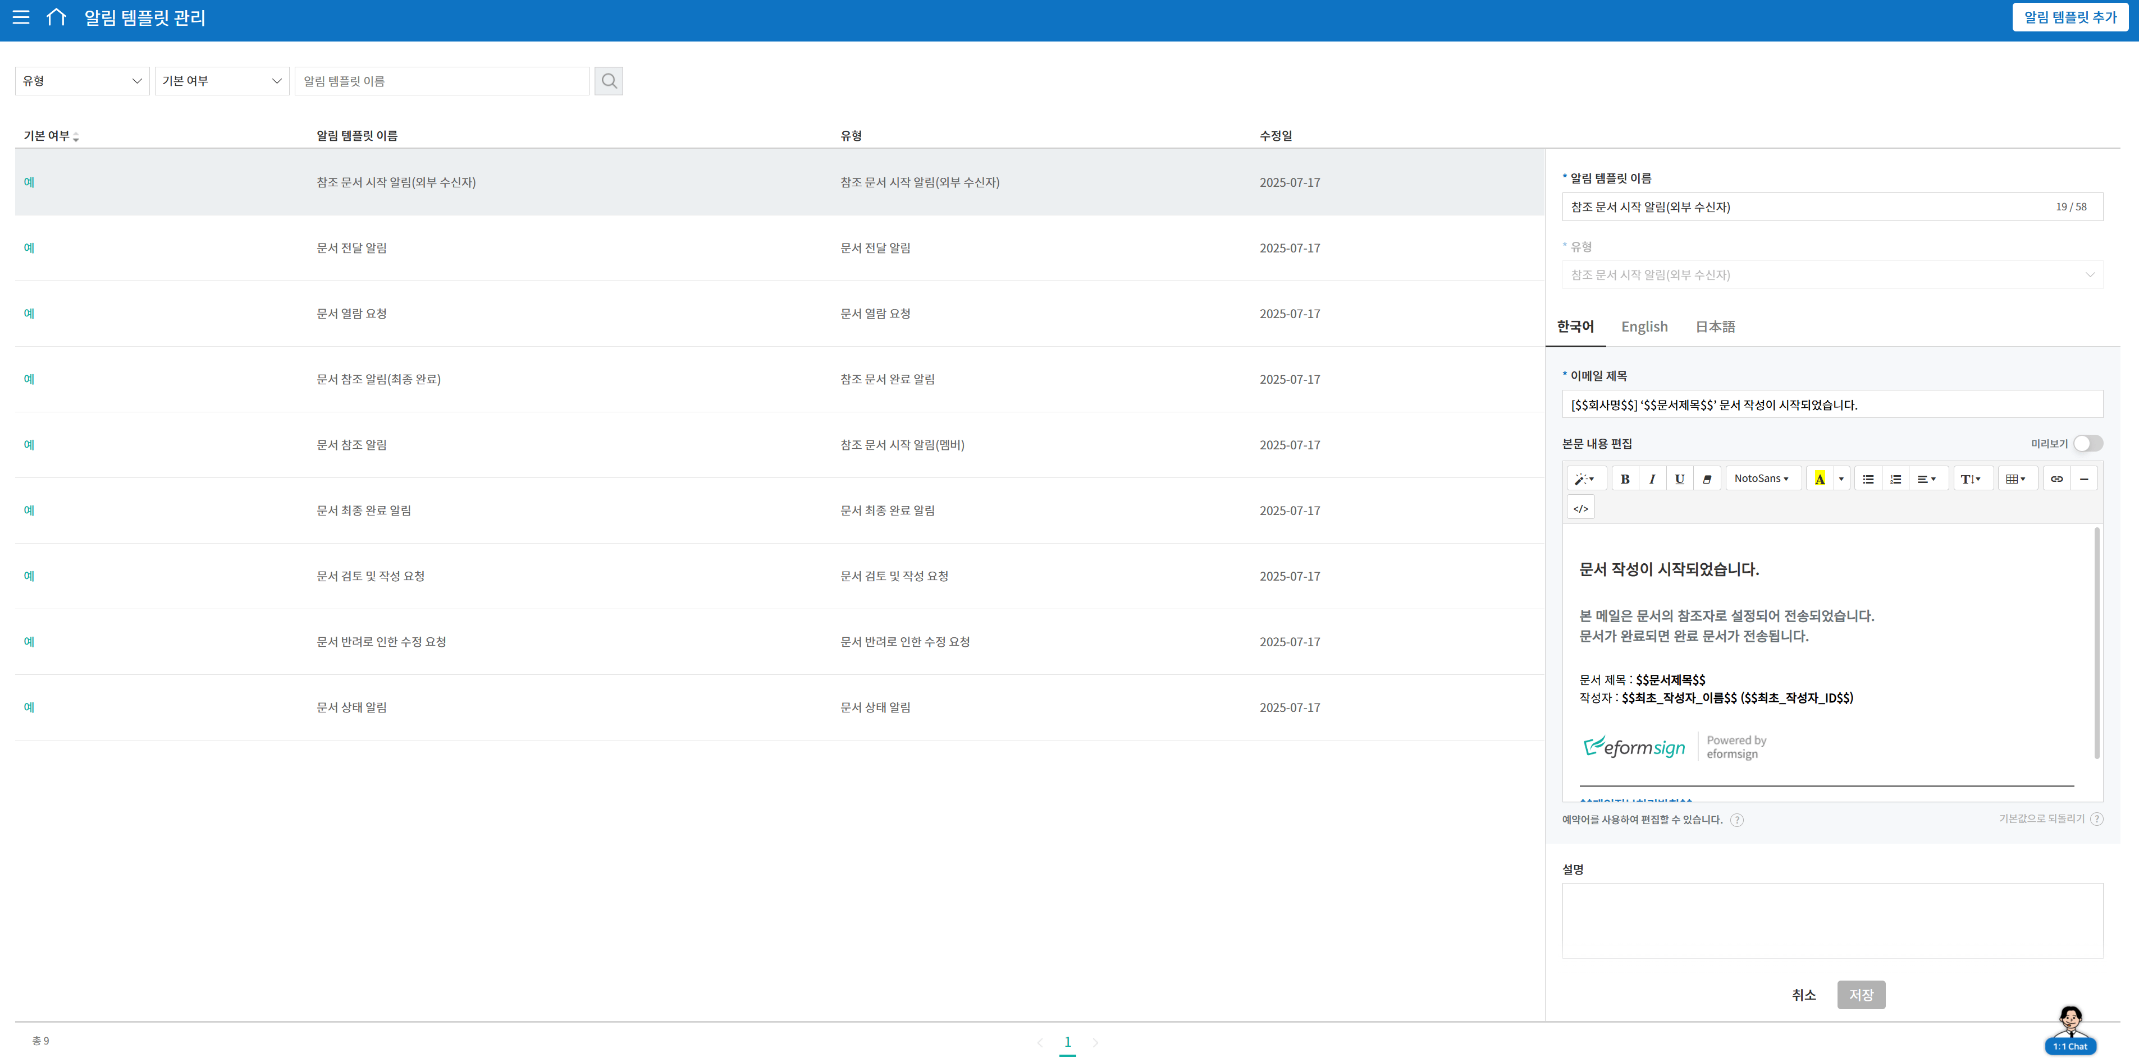Switch to the English language tab
The height and width of the screenshot is (1058, 2139).
point(1644,327)
